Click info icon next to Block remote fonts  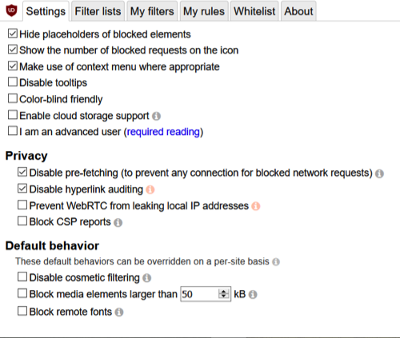click(119, 312)
